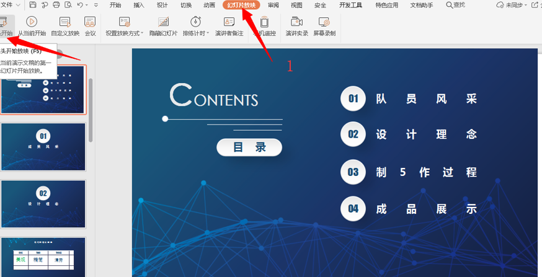Open 演讲者备注 speaker notes
The height and width of the screenshot is (277, 542).
point(229,26)
